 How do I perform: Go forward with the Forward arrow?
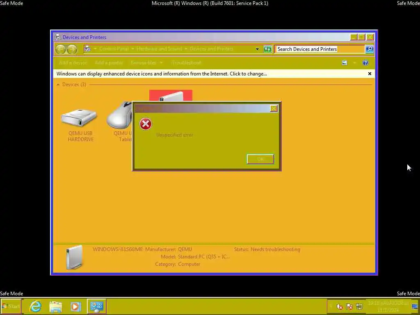point(72,49)
